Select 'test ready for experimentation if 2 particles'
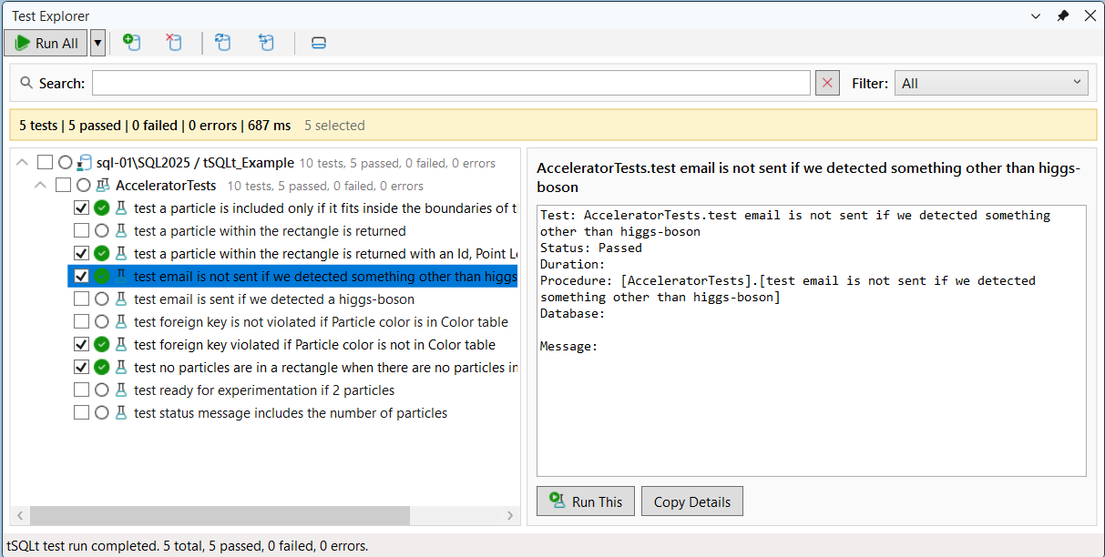Image resolution: width=1105 pixels, height=557 pixels. pos(264,390)
